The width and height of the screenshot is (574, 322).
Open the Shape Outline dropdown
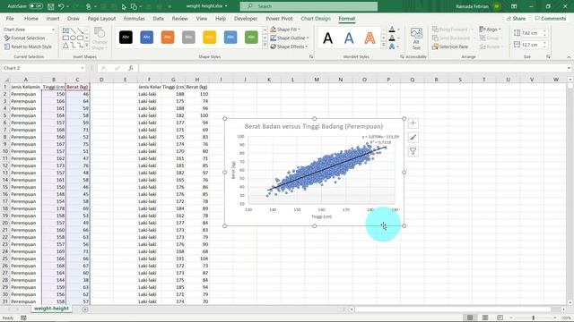(x=290, y=38)
